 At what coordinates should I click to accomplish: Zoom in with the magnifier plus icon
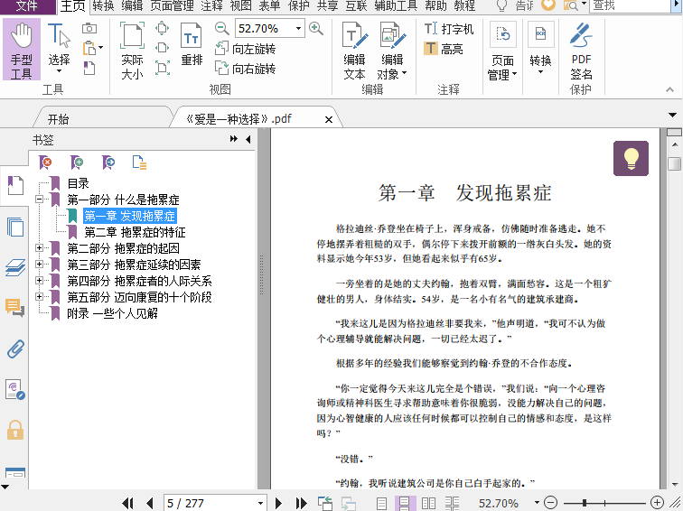[x=316, y=29]
